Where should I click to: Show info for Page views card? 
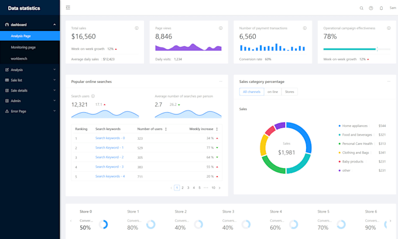tap(221, 28)
